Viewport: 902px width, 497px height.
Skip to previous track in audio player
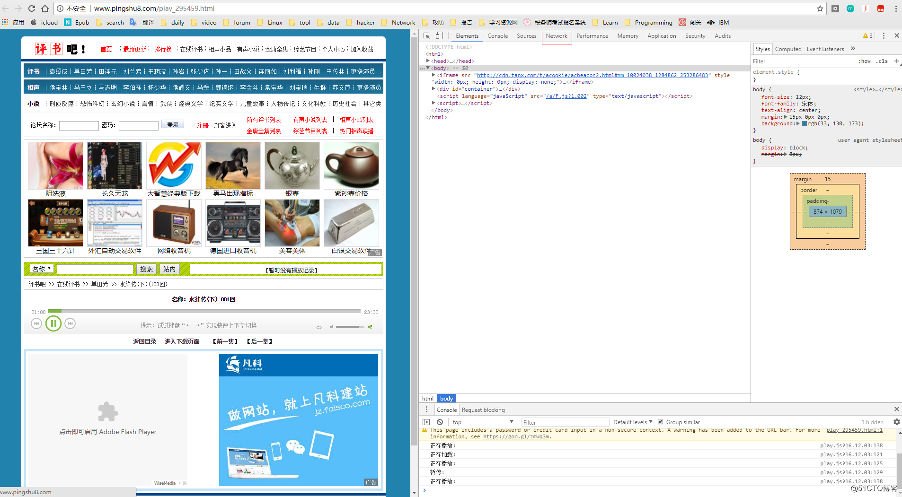[36, 323]
